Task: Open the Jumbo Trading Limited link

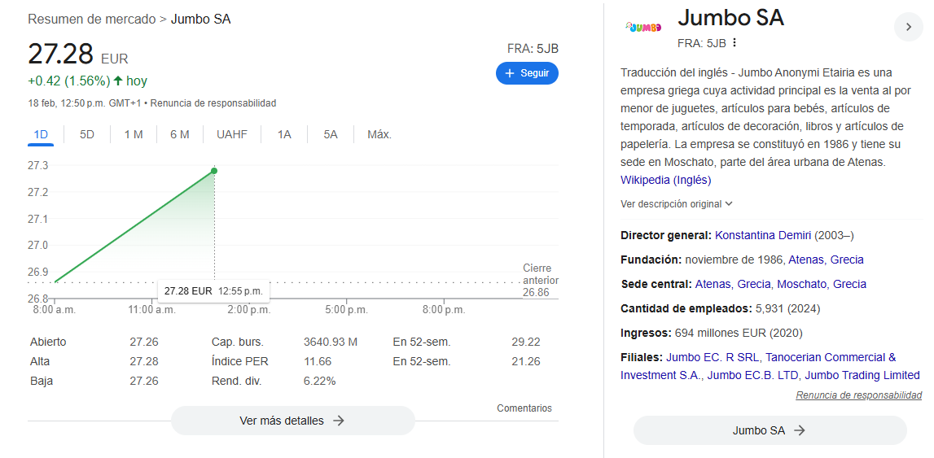Action: point(862,375)
